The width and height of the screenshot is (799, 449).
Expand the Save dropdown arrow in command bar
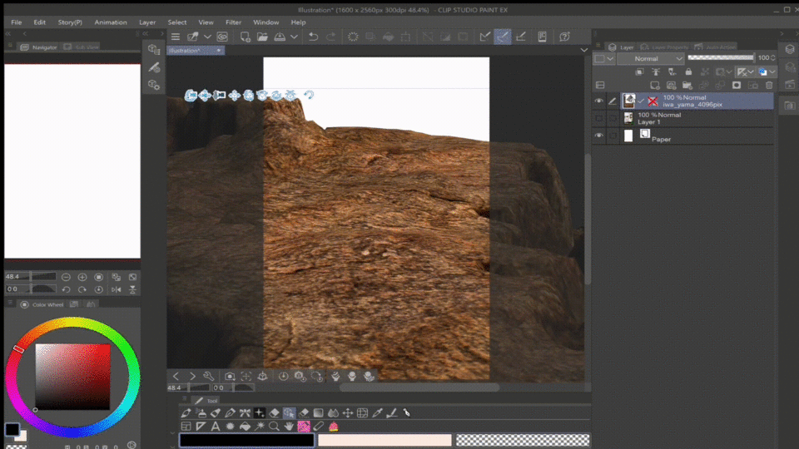[293, 37]
